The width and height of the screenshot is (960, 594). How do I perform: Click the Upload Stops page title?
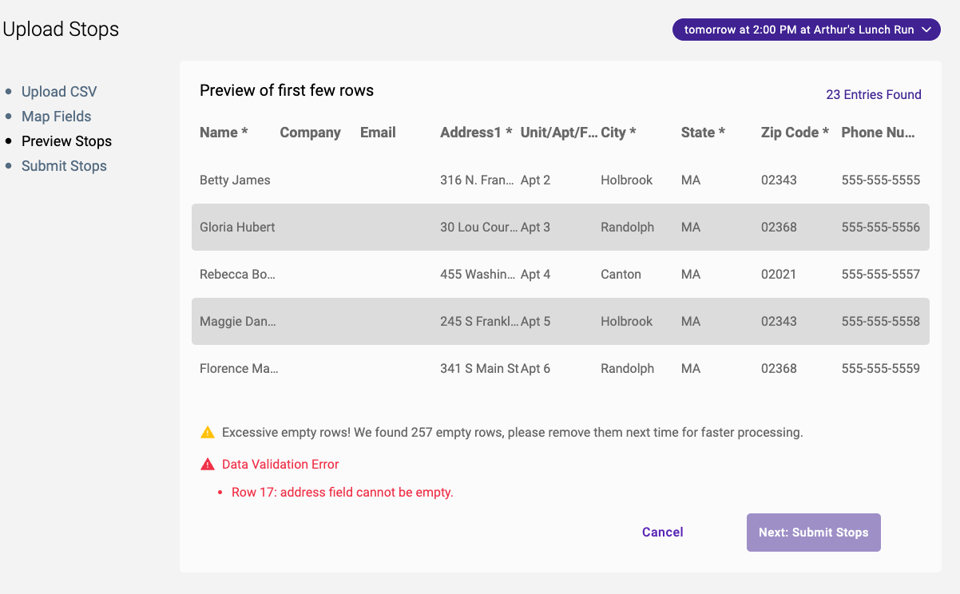point(61,30)
